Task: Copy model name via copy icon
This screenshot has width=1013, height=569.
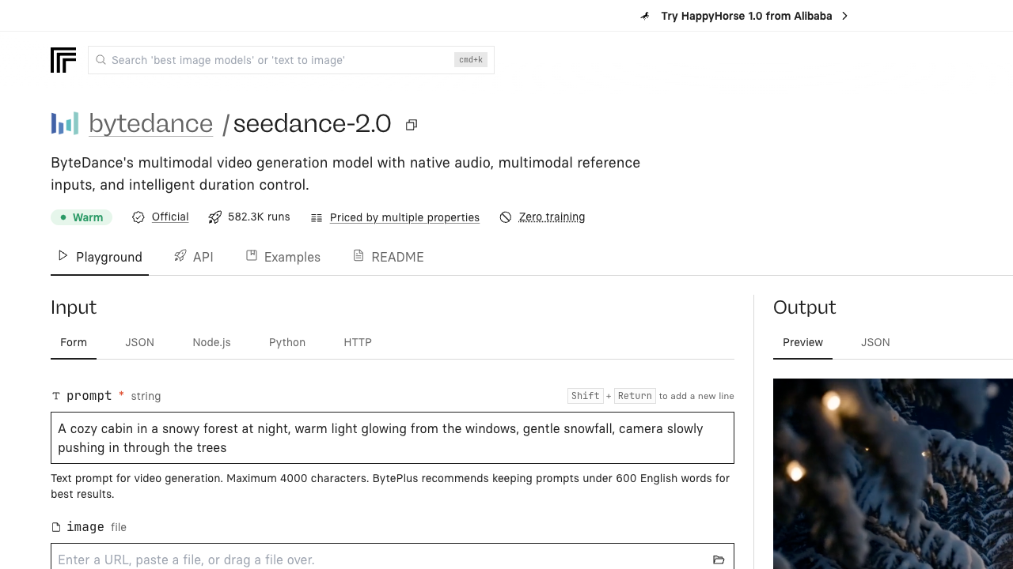Action: tap(412, 125)
